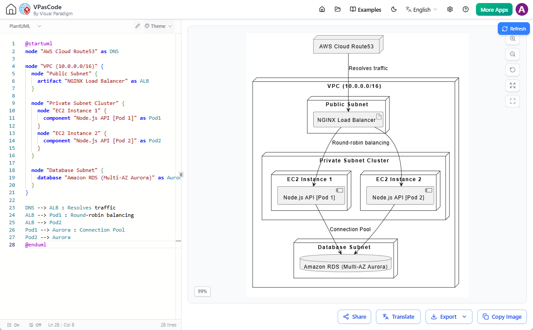Export the diagram
This screenshot has width=533, height=330.
click(x=443, y=317)
